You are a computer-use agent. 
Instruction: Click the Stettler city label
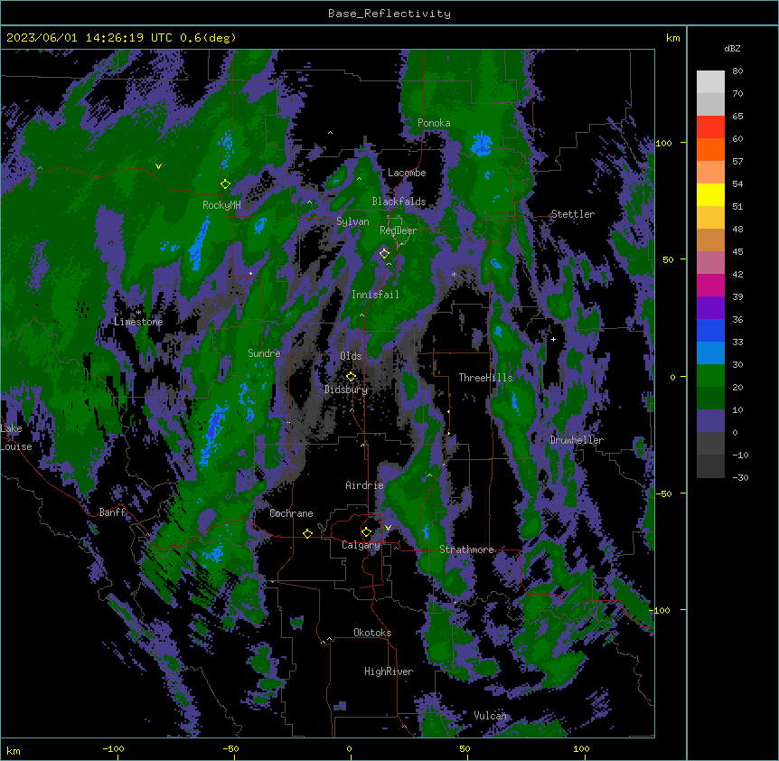pyautogui.click(x=573, y=214)
